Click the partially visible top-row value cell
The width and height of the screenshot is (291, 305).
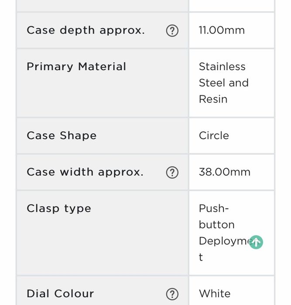(x=231, y=5)
